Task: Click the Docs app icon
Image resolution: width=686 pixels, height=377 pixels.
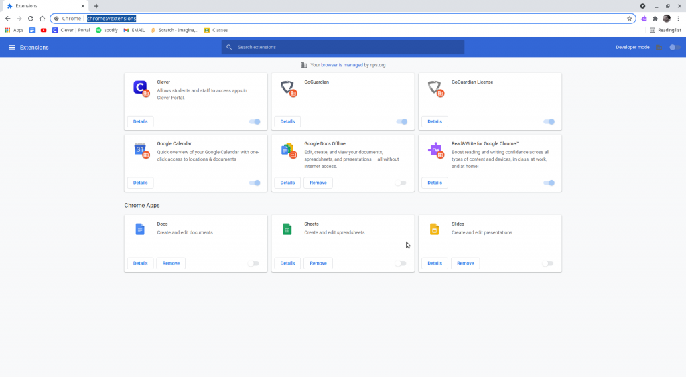Action: click(x=140, y=229)
